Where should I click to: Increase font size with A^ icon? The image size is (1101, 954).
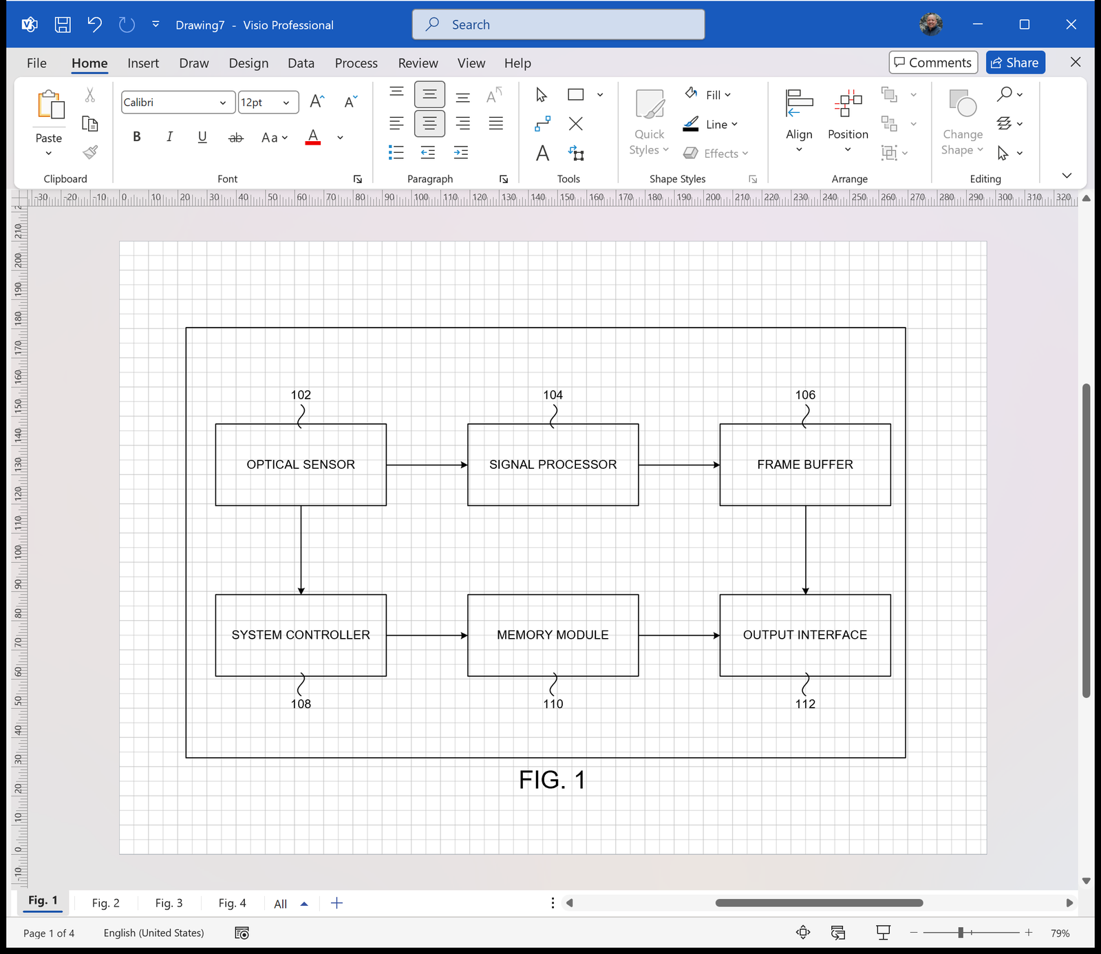tap(317, 102)
